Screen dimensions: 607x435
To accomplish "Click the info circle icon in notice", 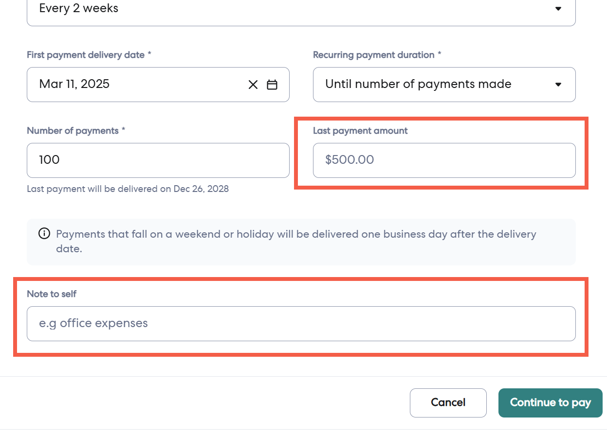I will (x=44, y=234).
